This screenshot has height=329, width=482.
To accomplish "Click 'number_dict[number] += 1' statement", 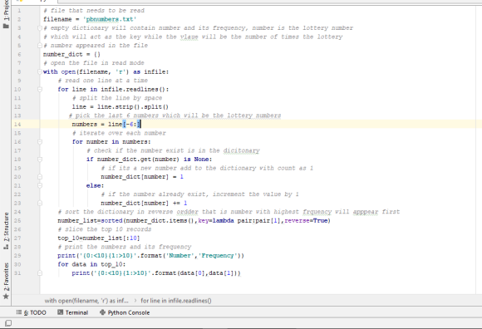I will click(x=144, y=203).
